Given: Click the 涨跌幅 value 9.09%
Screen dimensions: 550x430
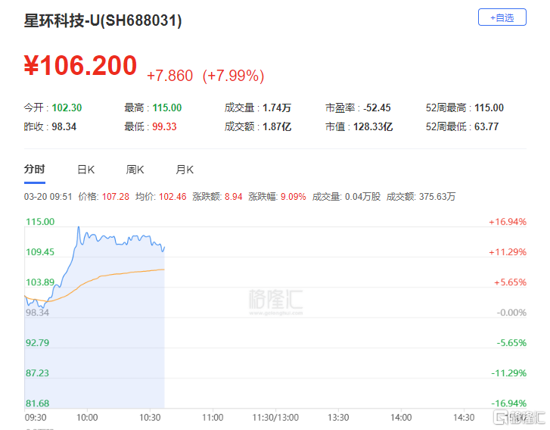Looking at the screenshot, I should pos(294,196).
